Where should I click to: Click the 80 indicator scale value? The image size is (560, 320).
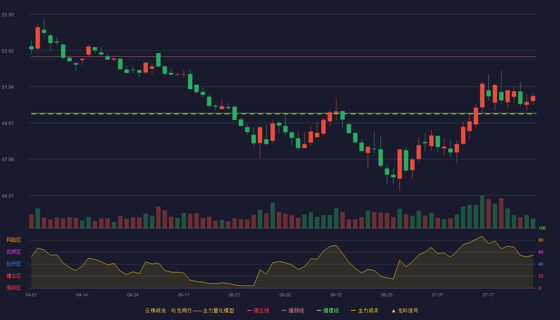pyautogui.click(x=541, y=240)
